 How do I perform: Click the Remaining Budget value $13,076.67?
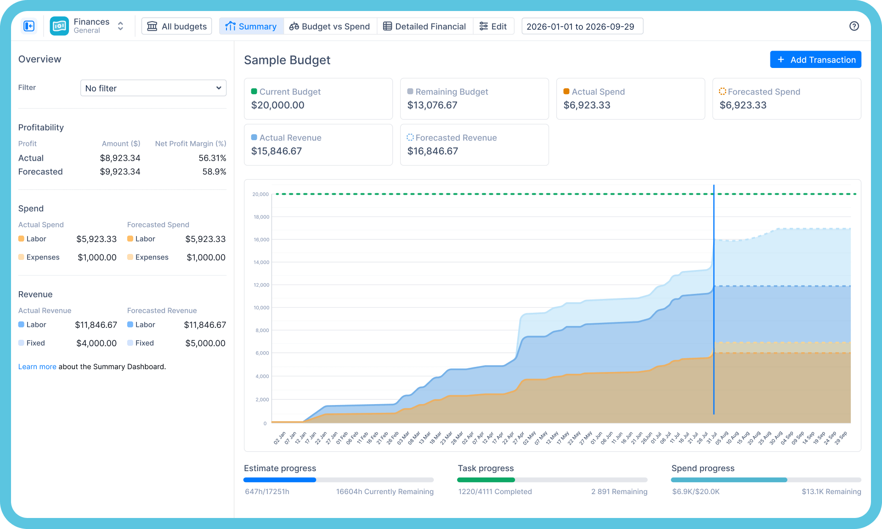pos(432,105)
